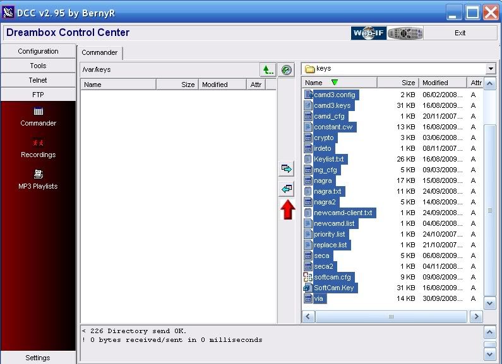Select the newcamd.list file name

pyautogui.click(x=334, y=223)
